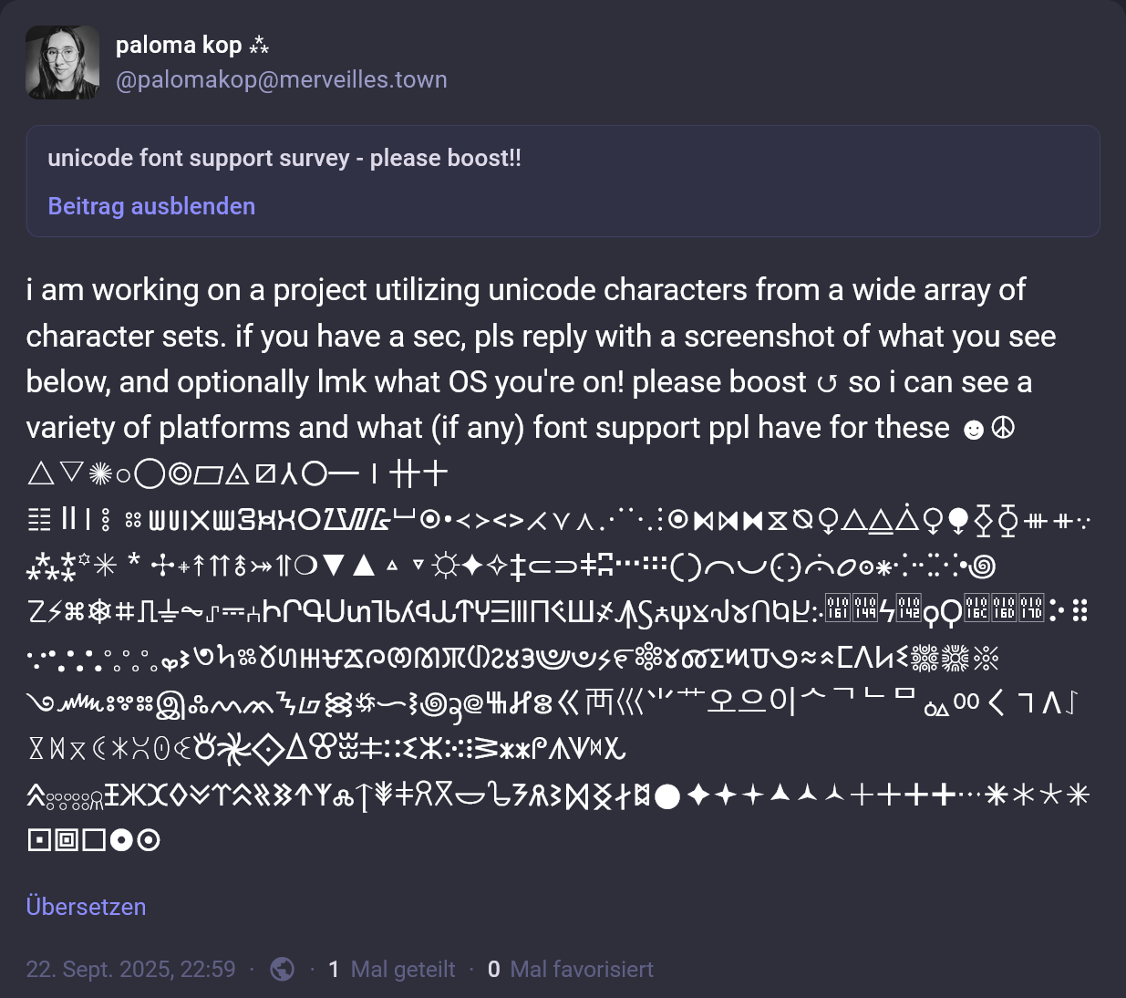The image size is (1126, 998).
Task: Click the peace symbol in the post
Action: click(1003, 428)
